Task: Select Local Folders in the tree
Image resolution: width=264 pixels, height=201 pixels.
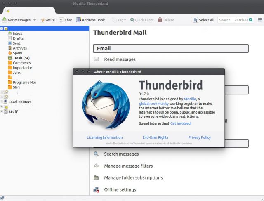Action: click(20, 102)
